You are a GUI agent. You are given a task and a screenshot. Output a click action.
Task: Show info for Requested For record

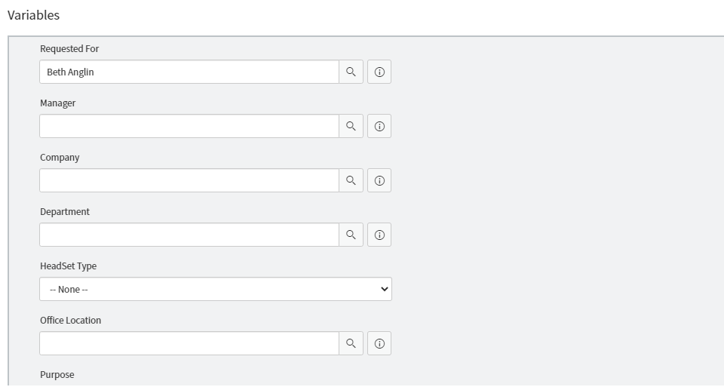pyautogui.click(x=379, y=72)
